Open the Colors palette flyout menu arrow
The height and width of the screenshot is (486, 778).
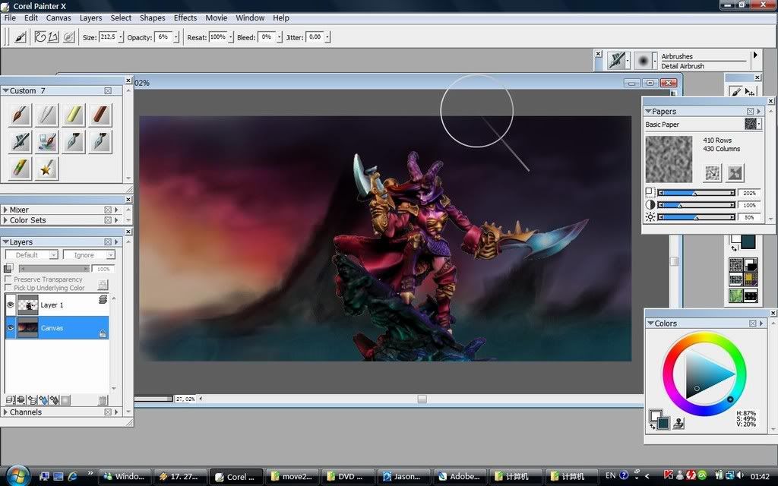761,323
